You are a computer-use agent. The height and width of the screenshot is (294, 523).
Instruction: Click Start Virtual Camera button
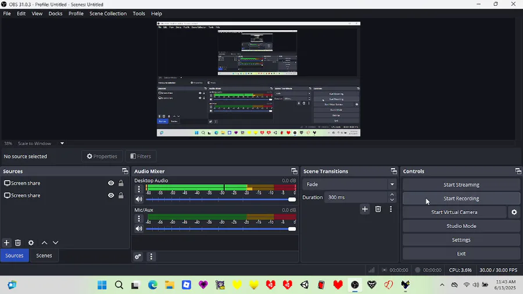tap(454, 212)
